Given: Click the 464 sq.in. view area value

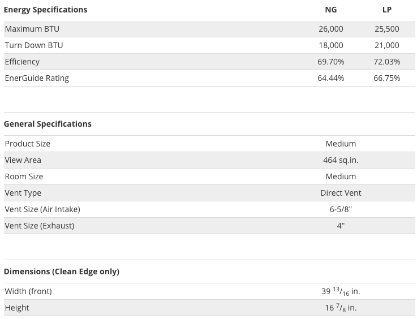Looking at the screenshot, I should point(341,160).
